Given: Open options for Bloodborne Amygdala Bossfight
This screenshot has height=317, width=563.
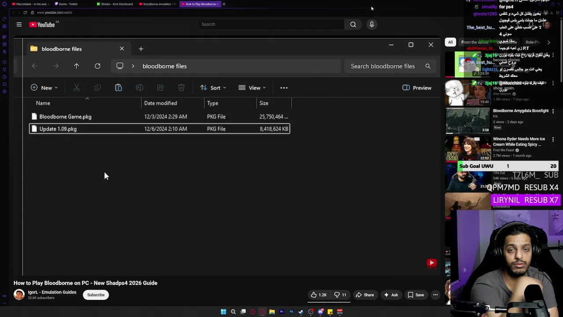Looking at the screenshot, I should 553,111.
